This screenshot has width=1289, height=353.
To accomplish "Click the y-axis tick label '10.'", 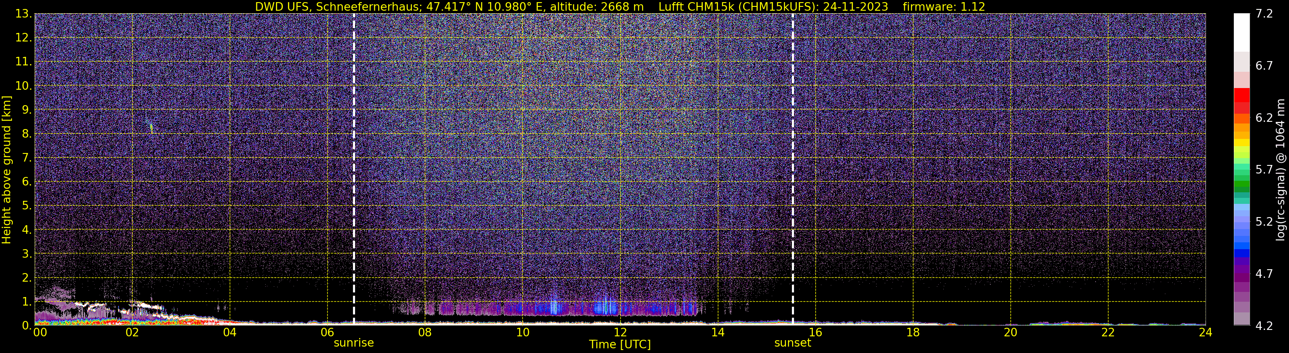I will [x=24, y=86].
